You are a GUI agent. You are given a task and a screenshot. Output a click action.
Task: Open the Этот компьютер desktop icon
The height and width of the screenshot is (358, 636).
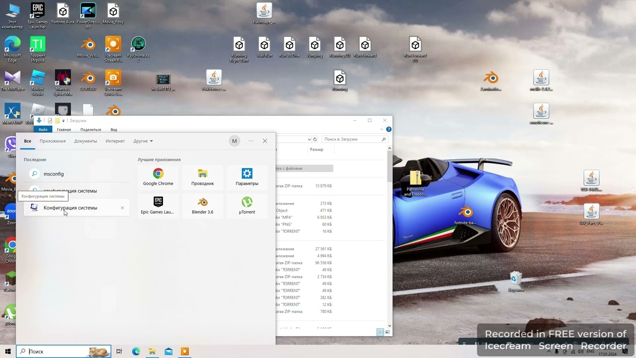click(x=12, y=16)
